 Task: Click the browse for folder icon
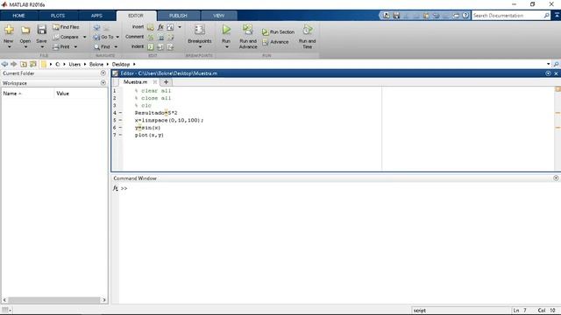click(x=33, y=64)
